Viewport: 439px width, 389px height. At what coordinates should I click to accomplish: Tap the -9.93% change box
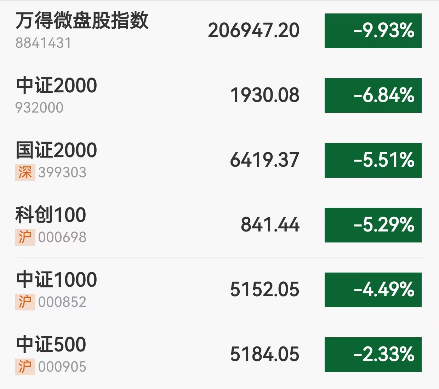[x=373, y=31]
